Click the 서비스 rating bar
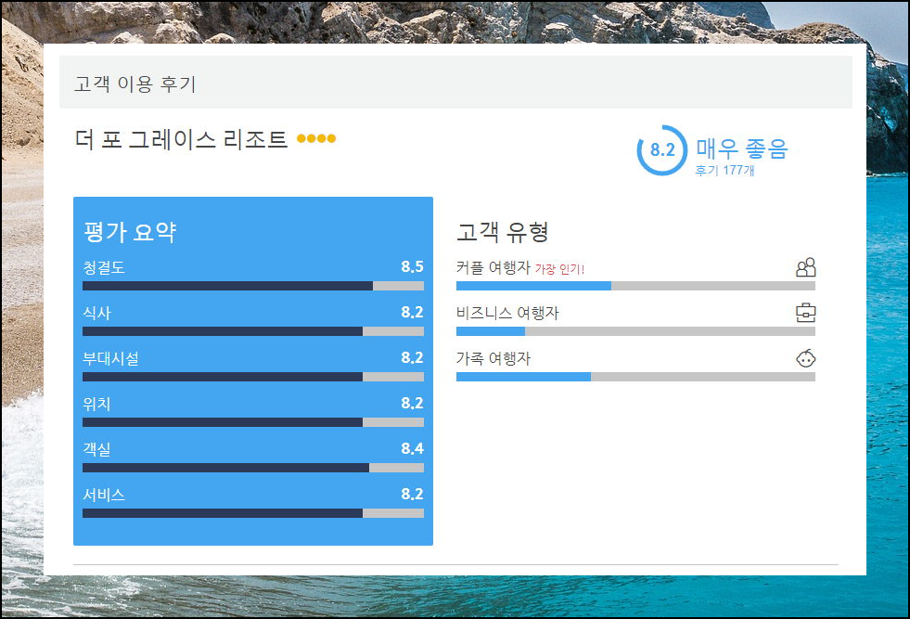 coord(253,513)
